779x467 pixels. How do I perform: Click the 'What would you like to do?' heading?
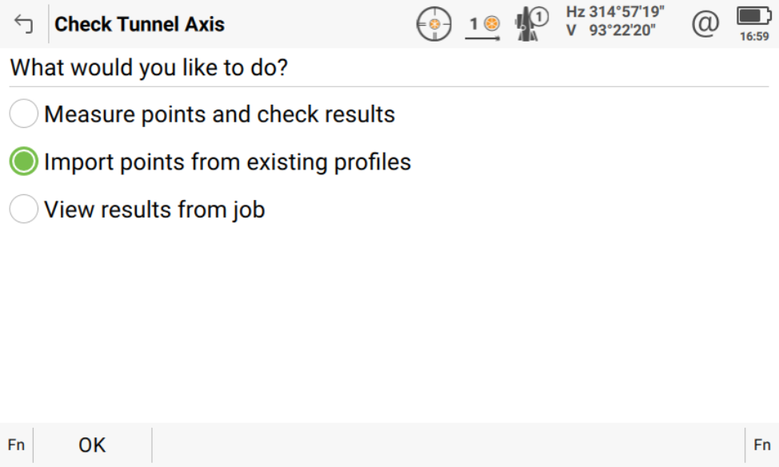[x=149, y=68]
